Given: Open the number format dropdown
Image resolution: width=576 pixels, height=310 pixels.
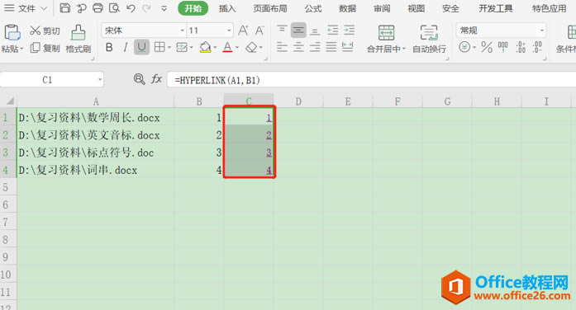Looking at the screenshot, I should click(x=542, y=31).
